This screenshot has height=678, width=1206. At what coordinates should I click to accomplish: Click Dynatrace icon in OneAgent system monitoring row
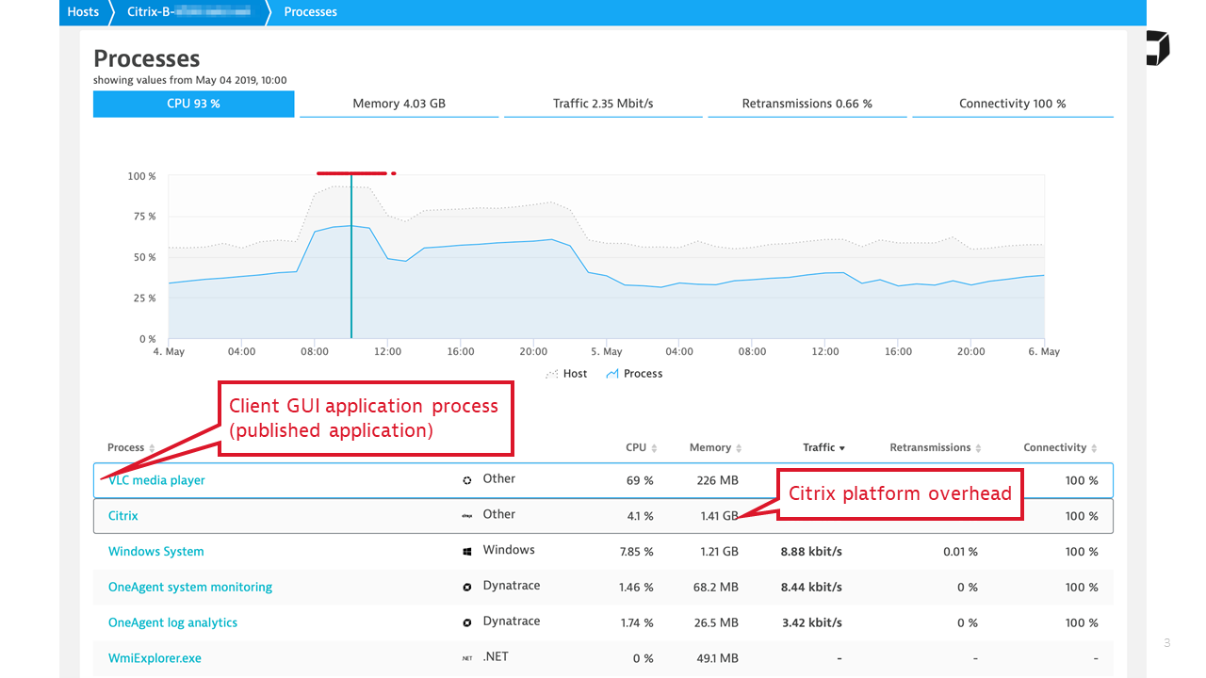pyautogui.click(x=467, y=588)
